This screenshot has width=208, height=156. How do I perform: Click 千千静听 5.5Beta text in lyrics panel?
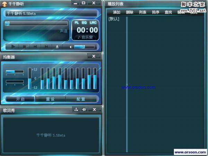pyautogui.click(x=51, y=135)
